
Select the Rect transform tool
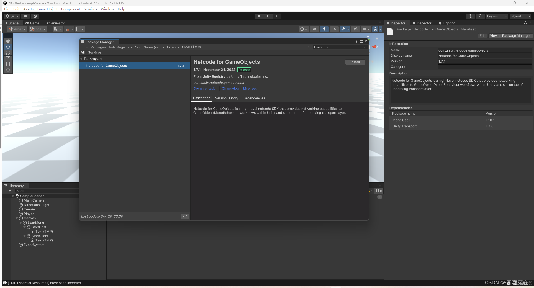[8, 64]
